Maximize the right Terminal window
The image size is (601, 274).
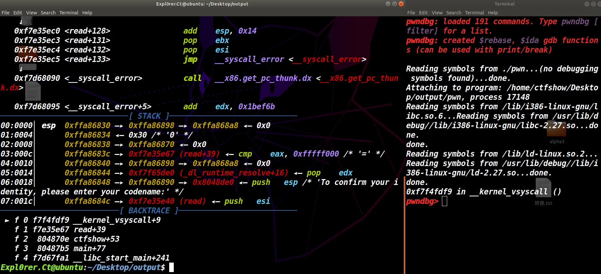point(593,4)
